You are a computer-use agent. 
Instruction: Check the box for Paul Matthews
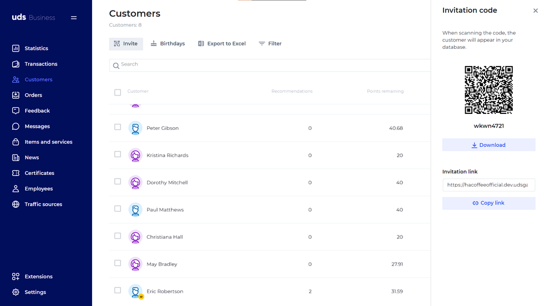[x=118, y=208]
